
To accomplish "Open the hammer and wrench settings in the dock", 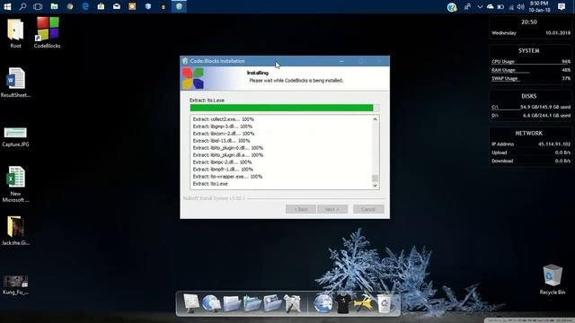I will pyautogui.click(x=363, y=303).
